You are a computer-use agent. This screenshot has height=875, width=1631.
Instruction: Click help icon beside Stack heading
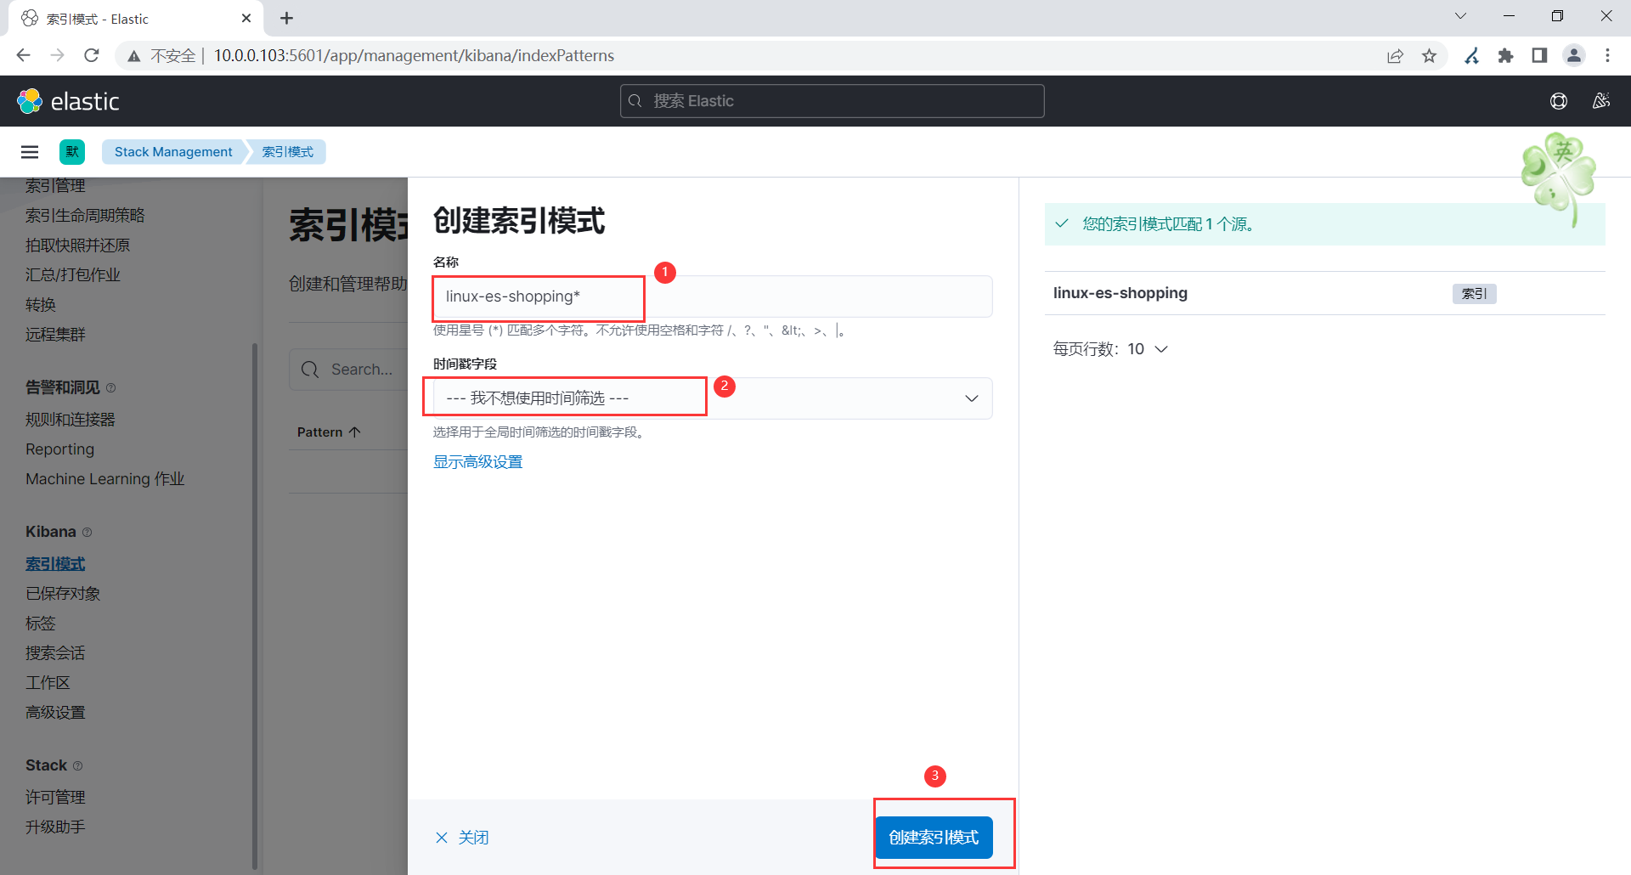point(78,766)
